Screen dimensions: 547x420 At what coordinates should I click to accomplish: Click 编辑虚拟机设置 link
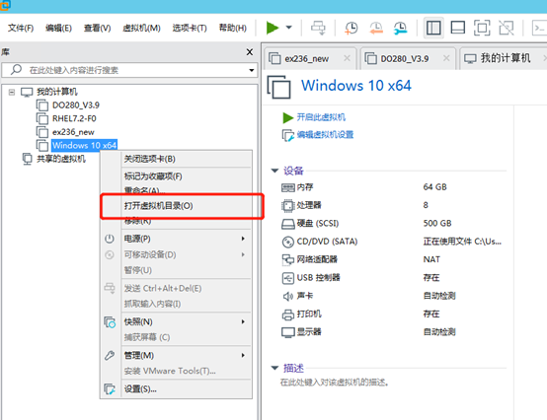point(325,135)
